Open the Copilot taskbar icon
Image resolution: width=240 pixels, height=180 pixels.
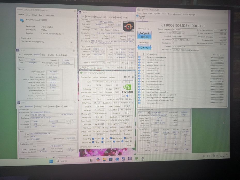98,160
